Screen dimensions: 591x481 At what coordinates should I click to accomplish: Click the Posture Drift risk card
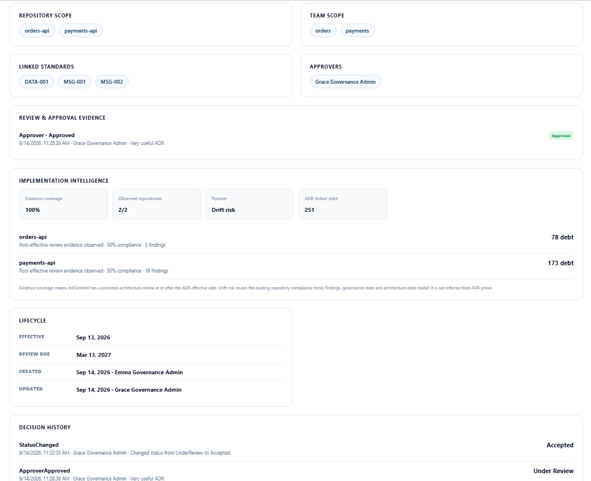click(x=249, y=205)
